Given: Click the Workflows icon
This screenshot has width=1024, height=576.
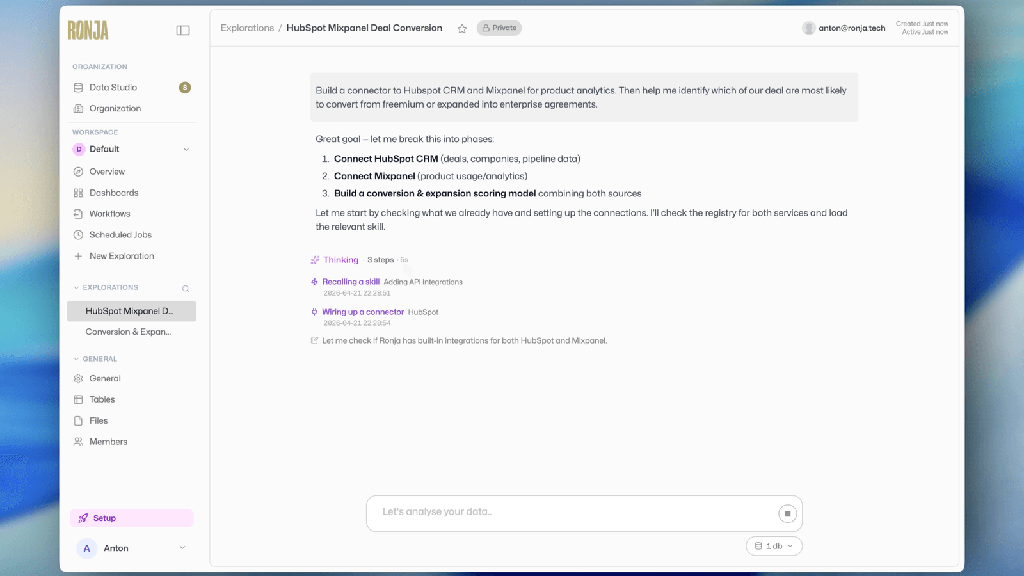Looking at the screenshot, I should coord(78,214).
